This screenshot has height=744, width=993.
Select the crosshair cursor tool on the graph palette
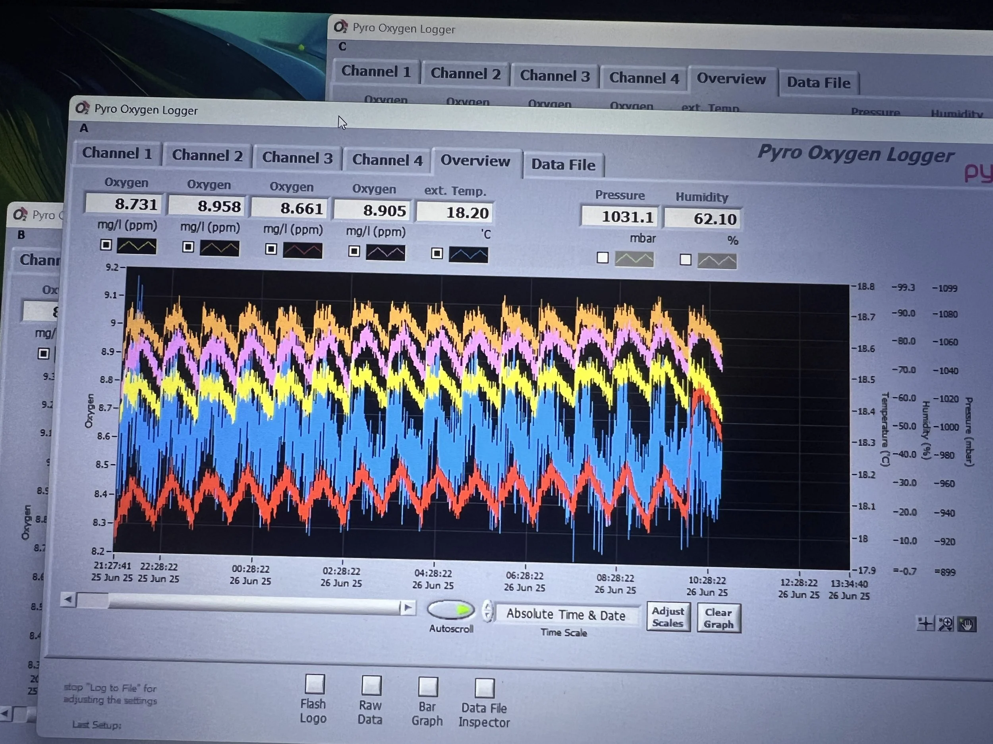(925, 623)
